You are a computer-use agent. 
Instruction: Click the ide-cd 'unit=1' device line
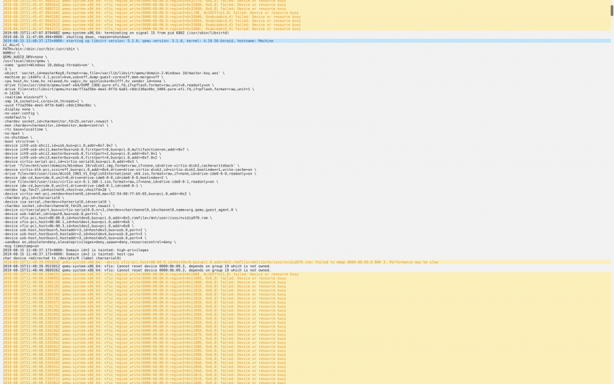pyautogui.click(x=73, y=186)
